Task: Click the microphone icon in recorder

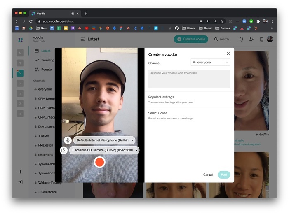Action: (x=68, y=140)
